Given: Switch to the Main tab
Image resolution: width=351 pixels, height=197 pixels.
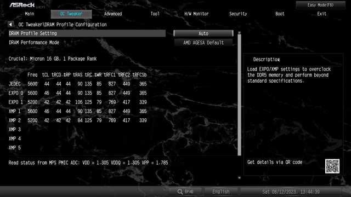Looking at the screenshot, I should click(x=30, y=14).
